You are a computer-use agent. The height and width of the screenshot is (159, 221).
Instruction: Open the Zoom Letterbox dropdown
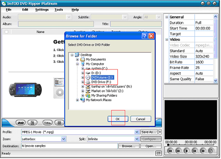[64, 140]
